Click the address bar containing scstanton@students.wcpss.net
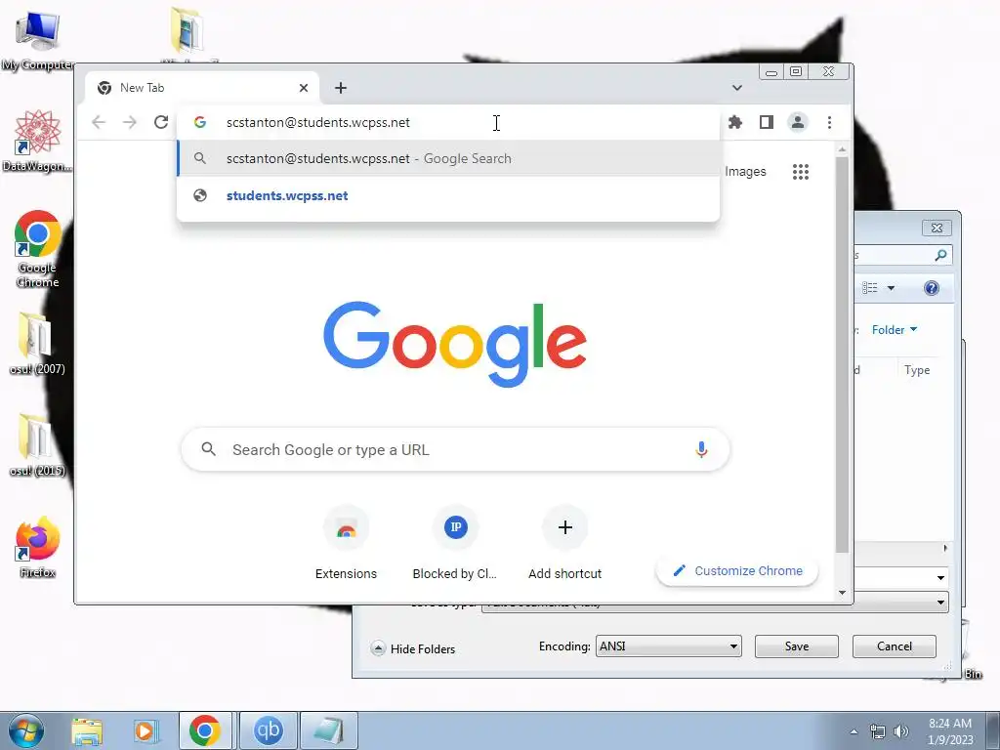 pyautogui.click(x=448, y=122)
